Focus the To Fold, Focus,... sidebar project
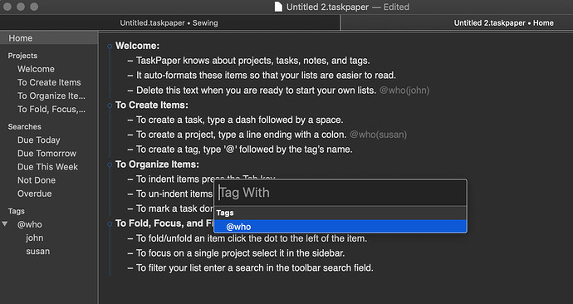Image resolution: width=573 pixels, height=304 pixels. click(51, 110)
